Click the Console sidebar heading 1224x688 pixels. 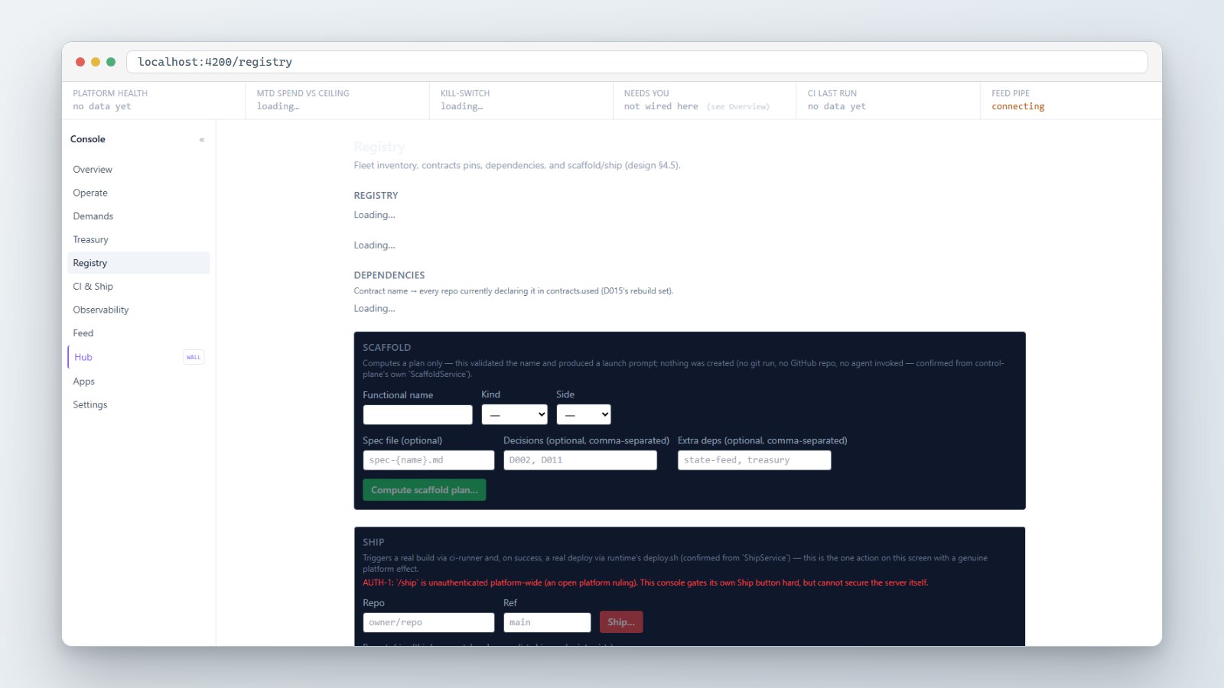88,139
